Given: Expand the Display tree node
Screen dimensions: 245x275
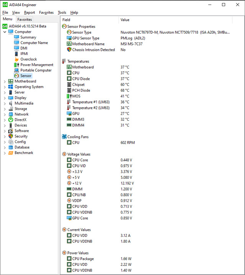Looking at the screenshot, I should point(5,98).
